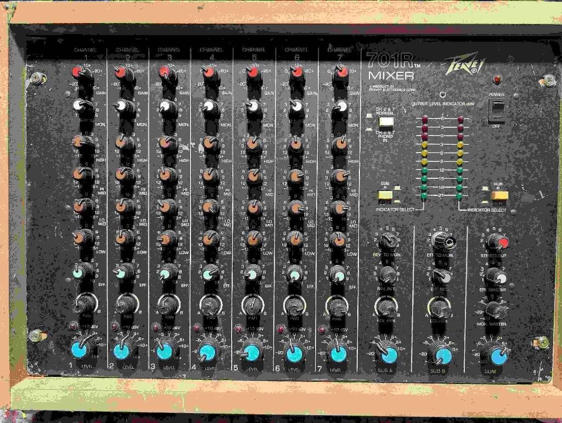Adjust the EFF PAN knob
Viewport: 562px width, 423px height.
click(x=440, y=308)
